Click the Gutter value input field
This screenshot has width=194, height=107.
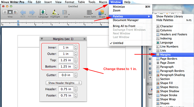[66, 75]
